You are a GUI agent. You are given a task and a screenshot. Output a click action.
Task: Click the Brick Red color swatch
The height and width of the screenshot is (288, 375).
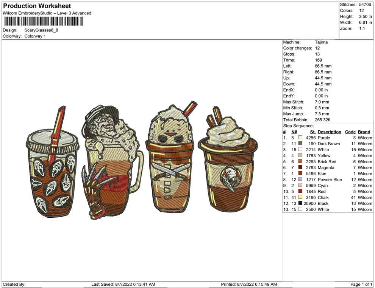(x=300, y=161)
